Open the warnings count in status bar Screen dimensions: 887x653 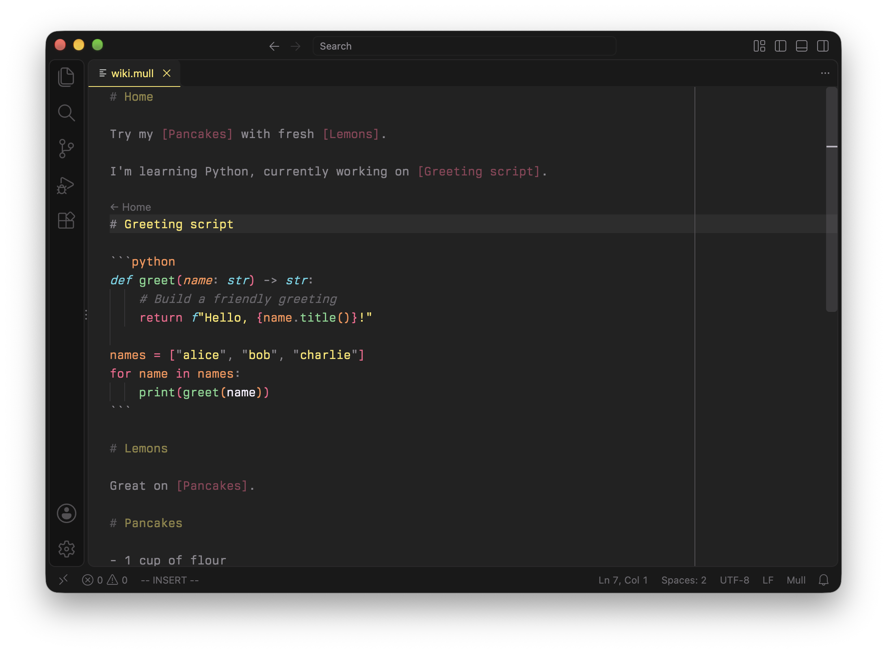(117, 580)
